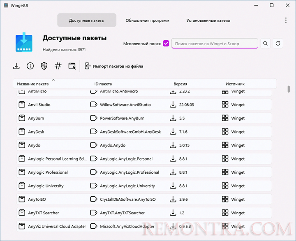Click package icon next to Anydo

tap(22, 145)
